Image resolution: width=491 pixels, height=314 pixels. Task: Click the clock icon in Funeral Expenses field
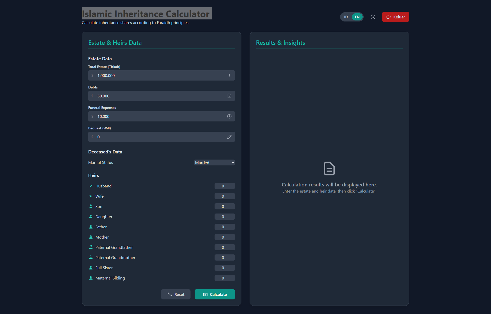pyautogui.click(x=229, y=116)
